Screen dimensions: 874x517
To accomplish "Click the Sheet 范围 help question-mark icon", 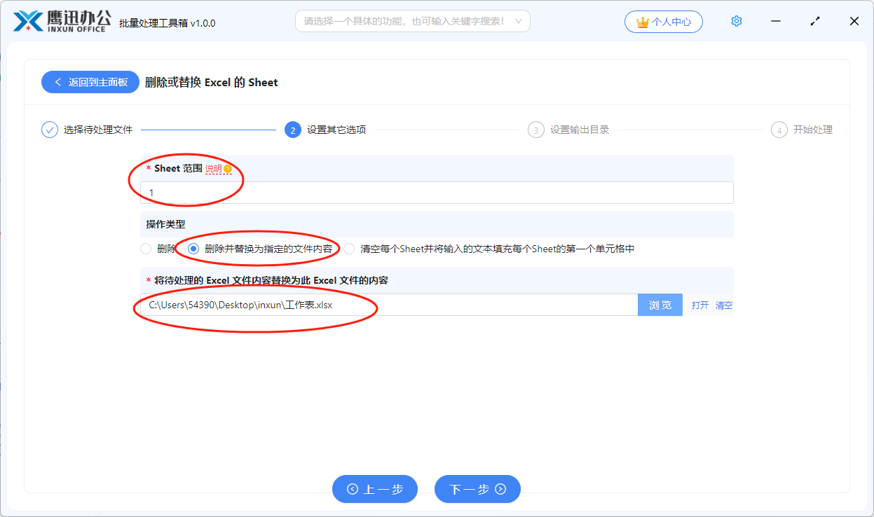I will [x=228, y=169].
